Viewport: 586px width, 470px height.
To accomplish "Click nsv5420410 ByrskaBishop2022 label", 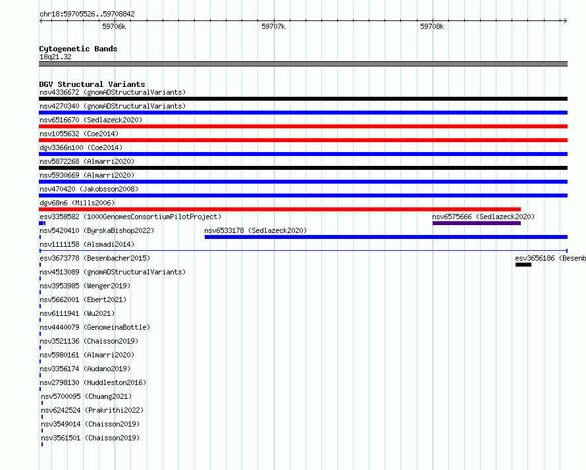I will pyautogui.click(x=97, y=230).
